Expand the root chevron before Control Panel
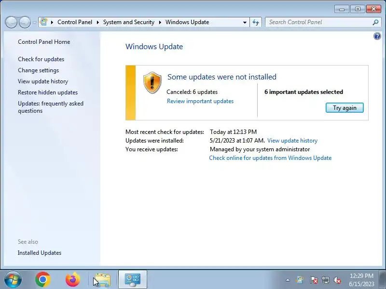Image resolution: width=386 pixels, height=289 pixels. click(x=52, y=22)
